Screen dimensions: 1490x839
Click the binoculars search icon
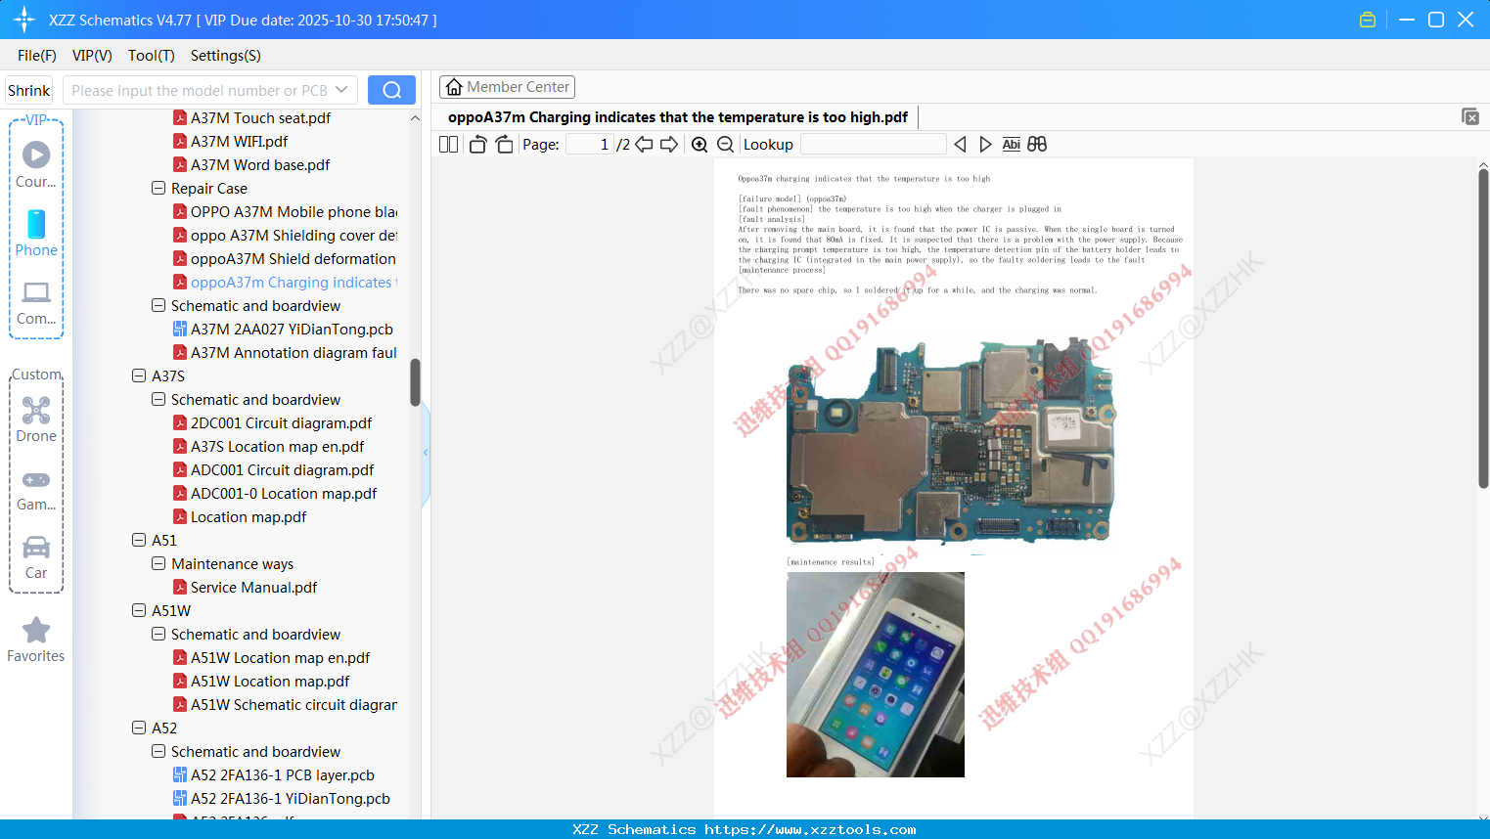(x=1037, y=145)
